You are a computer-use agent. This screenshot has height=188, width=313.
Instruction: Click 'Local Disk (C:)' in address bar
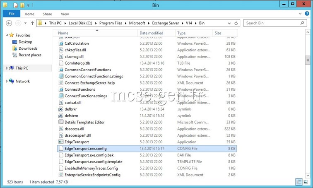[80, 23]
